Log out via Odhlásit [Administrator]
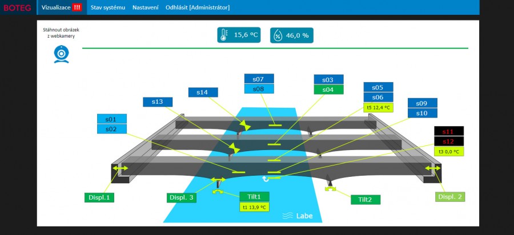The width and height of the screenshot is (514, 235). (x=198, y=7)
